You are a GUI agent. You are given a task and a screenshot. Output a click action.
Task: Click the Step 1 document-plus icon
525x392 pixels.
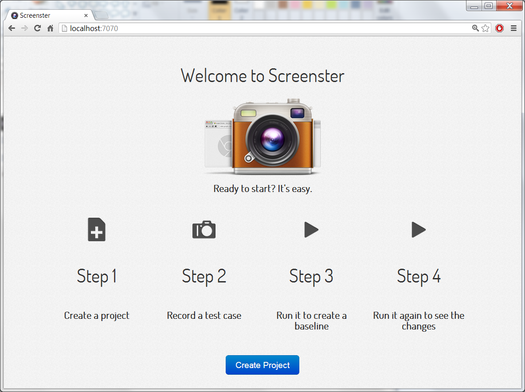pyautogui.click(x=97, y=230)
